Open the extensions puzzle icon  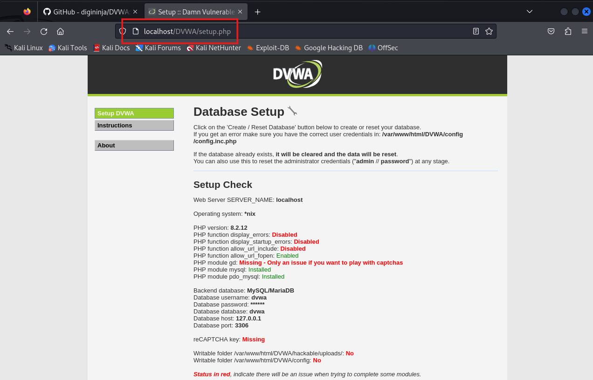coord(568,31)
